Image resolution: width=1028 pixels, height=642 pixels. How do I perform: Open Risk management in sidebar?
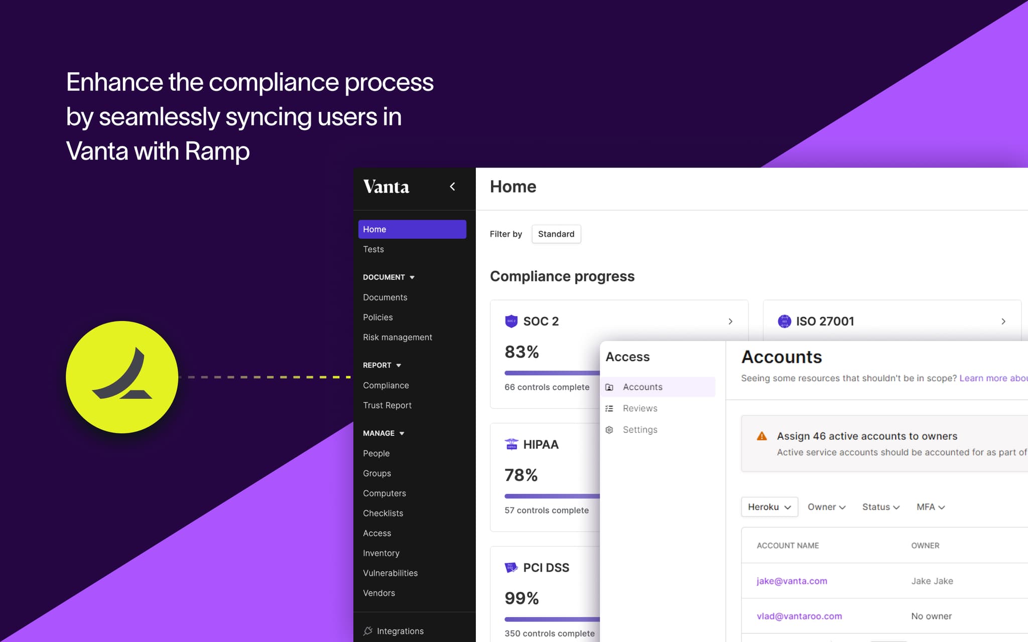click(x=397, y=337)
